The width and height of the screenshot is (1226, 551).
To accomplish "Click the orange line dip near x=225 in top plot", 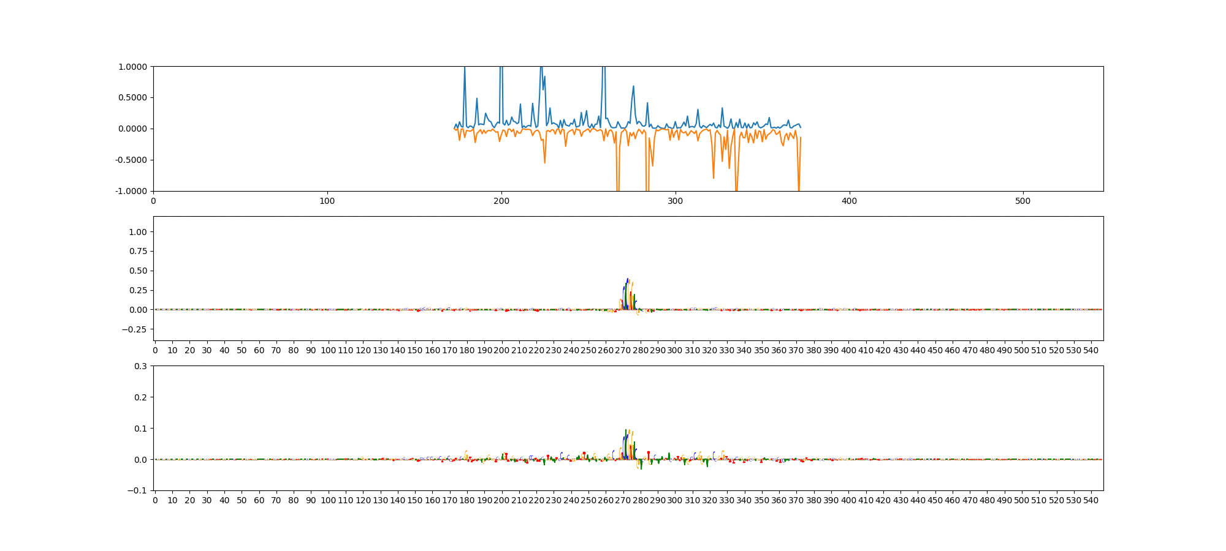I will coord(544,162).
